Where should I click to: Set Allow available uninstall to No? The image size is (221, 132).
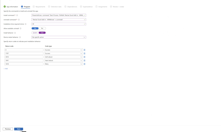tap(42, 28)
